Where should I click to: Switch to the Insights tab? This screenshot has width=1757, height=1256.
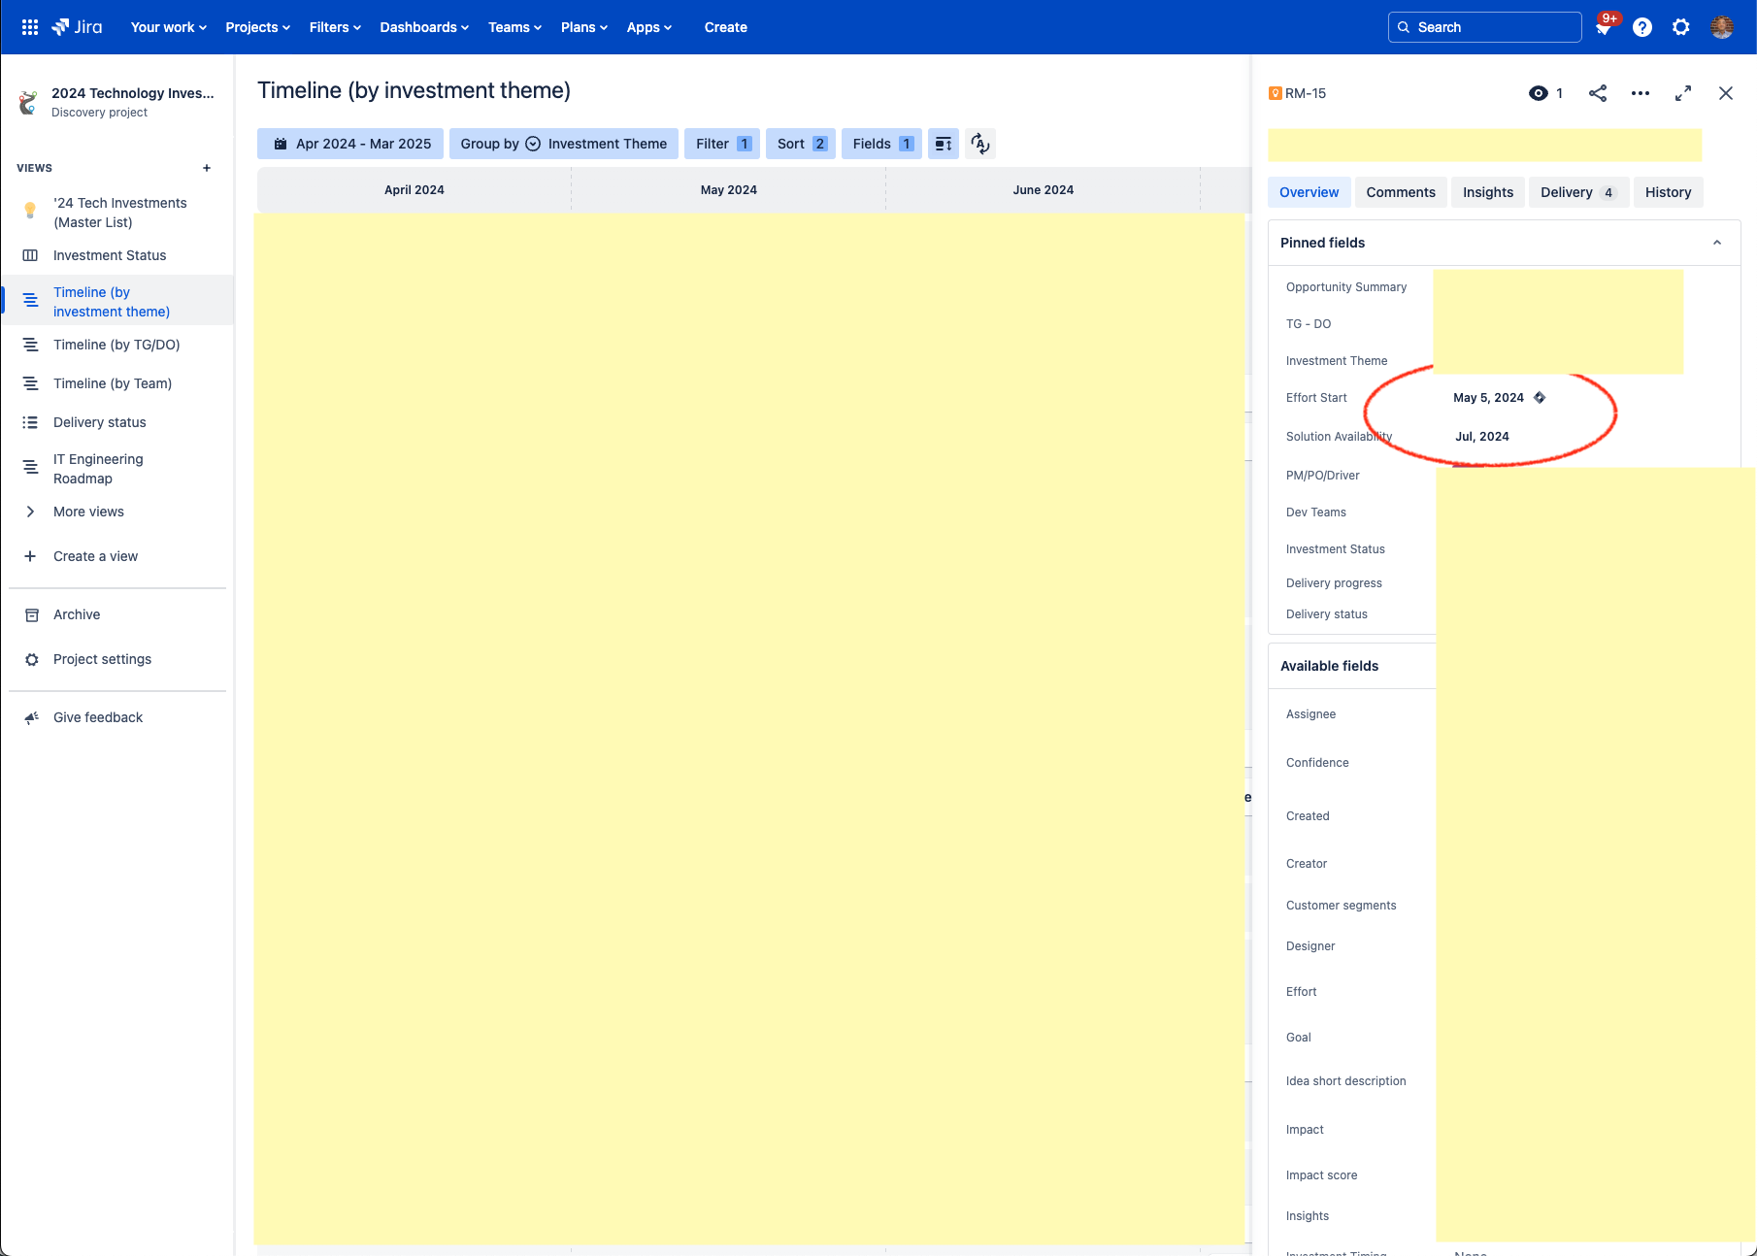[x=1488, y=192]
